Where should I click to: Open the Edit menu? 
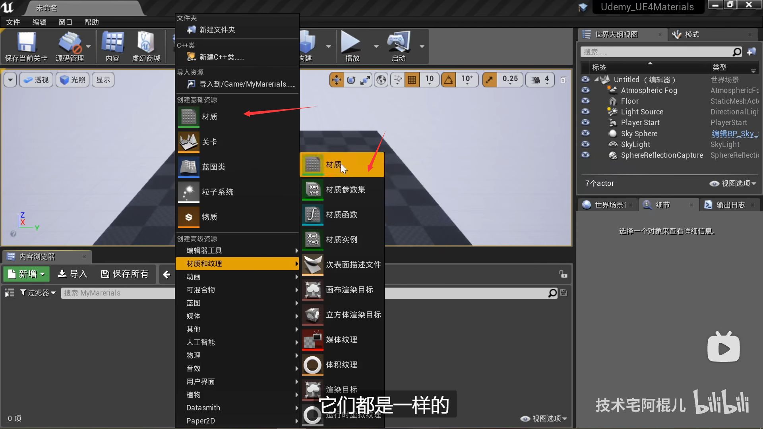(x=39, y=22)
